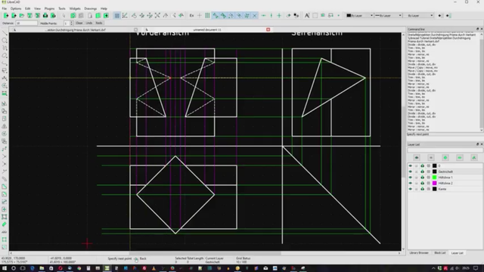Open the File menu
The width and height of the screenshot is (484, 272).
[5, 8]
